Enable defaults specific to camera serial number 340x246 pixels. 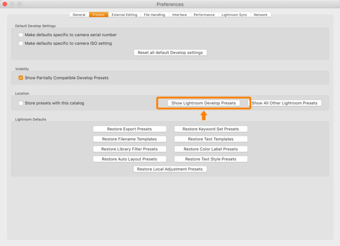coord(21,35)
